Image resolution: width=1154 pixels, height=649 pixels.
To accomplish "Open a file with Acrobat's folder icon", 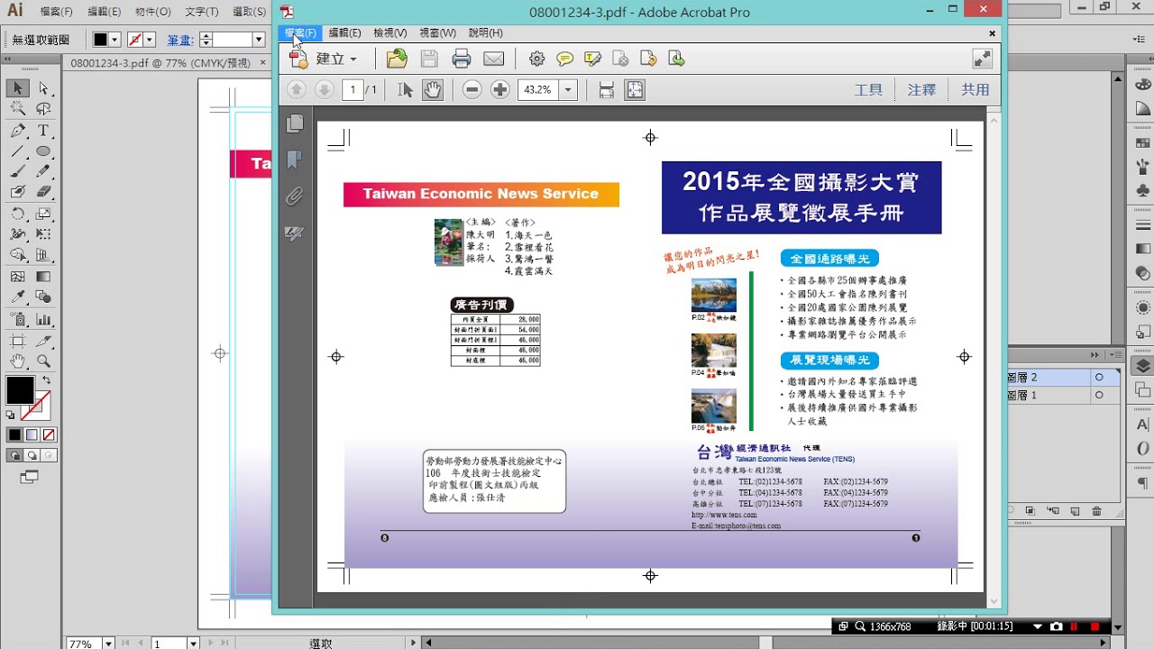I will (397, 59).
